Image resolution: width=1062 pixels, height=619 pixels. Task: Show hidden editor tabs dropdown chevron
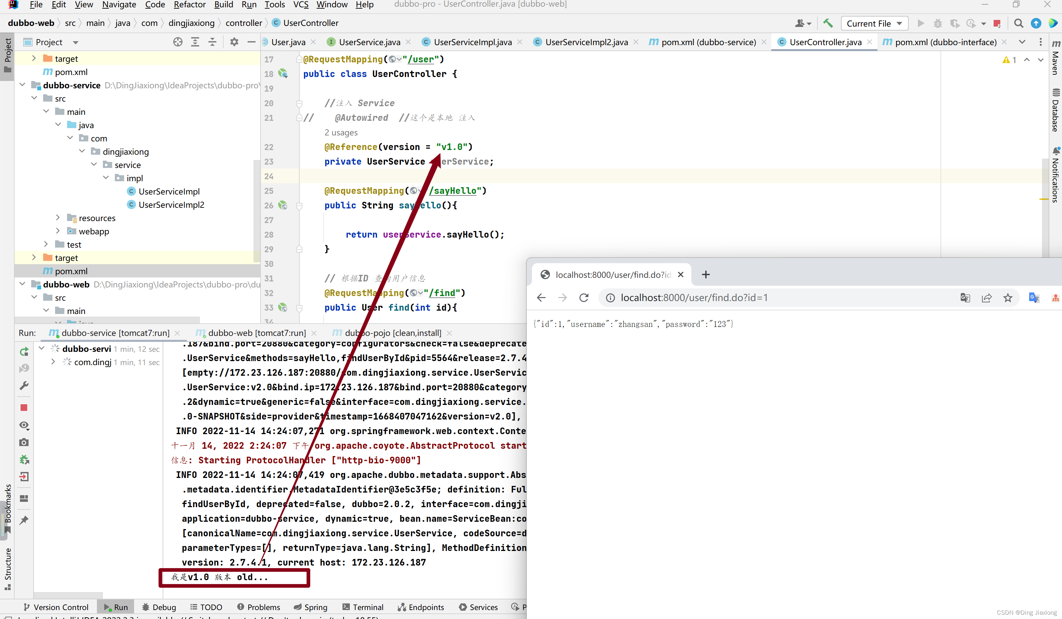tap(1022, 42)
